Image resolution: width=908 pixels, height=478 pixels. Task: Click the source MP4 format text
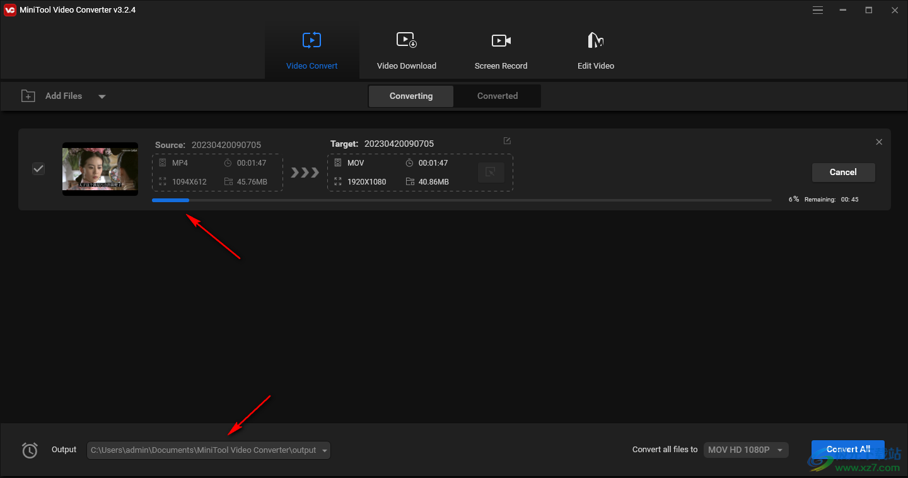[x=180, y=163]
